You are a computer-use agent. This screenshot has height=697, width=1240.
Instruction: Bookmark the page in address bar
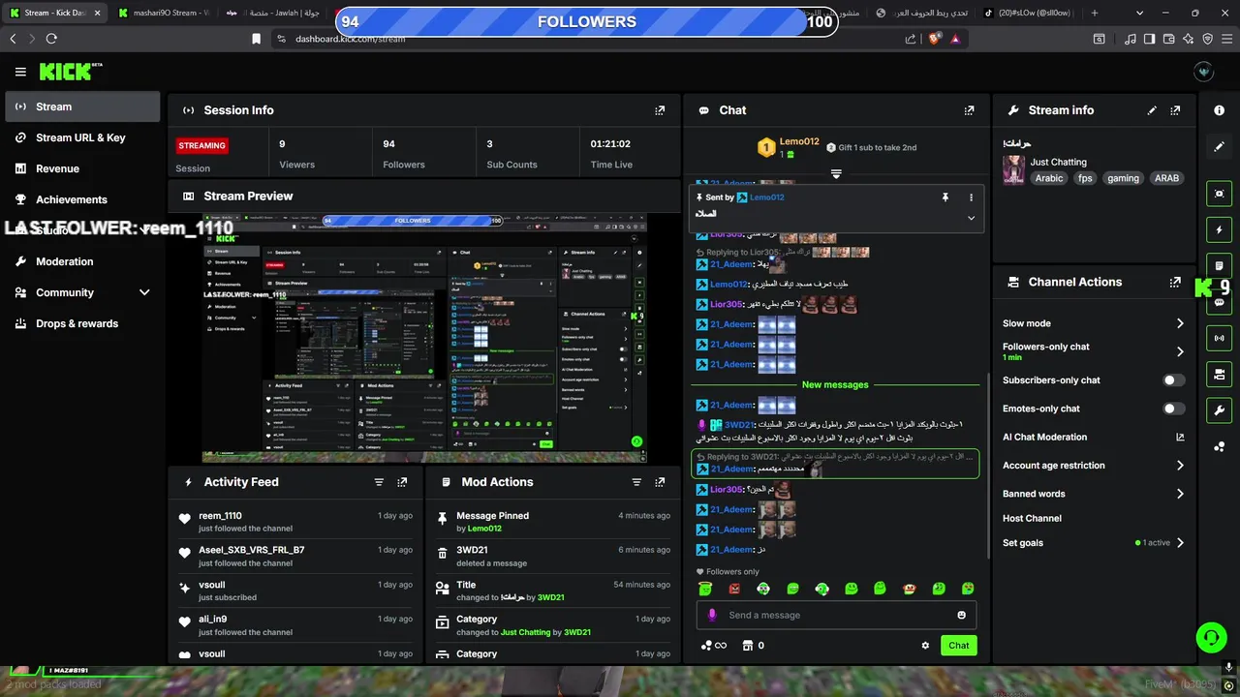point(256,39)
